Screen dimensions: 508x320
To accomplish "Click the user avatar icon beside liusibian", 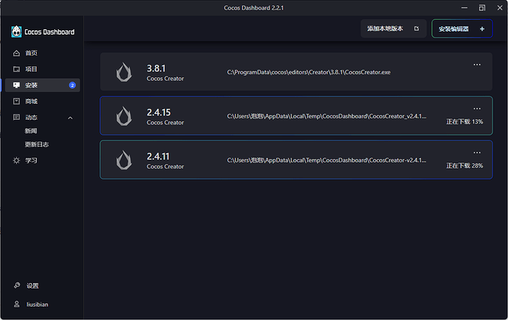I will coord(16,304).
